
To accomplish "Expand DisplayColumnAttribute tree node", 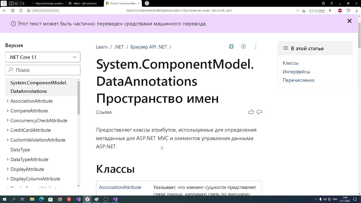I will tap(8, 179).
